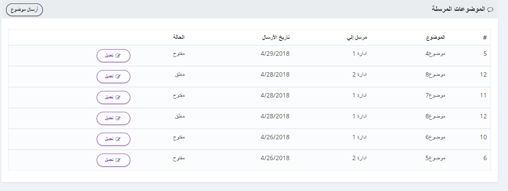
Task: Click the # column header
Action: pos(484,38)
